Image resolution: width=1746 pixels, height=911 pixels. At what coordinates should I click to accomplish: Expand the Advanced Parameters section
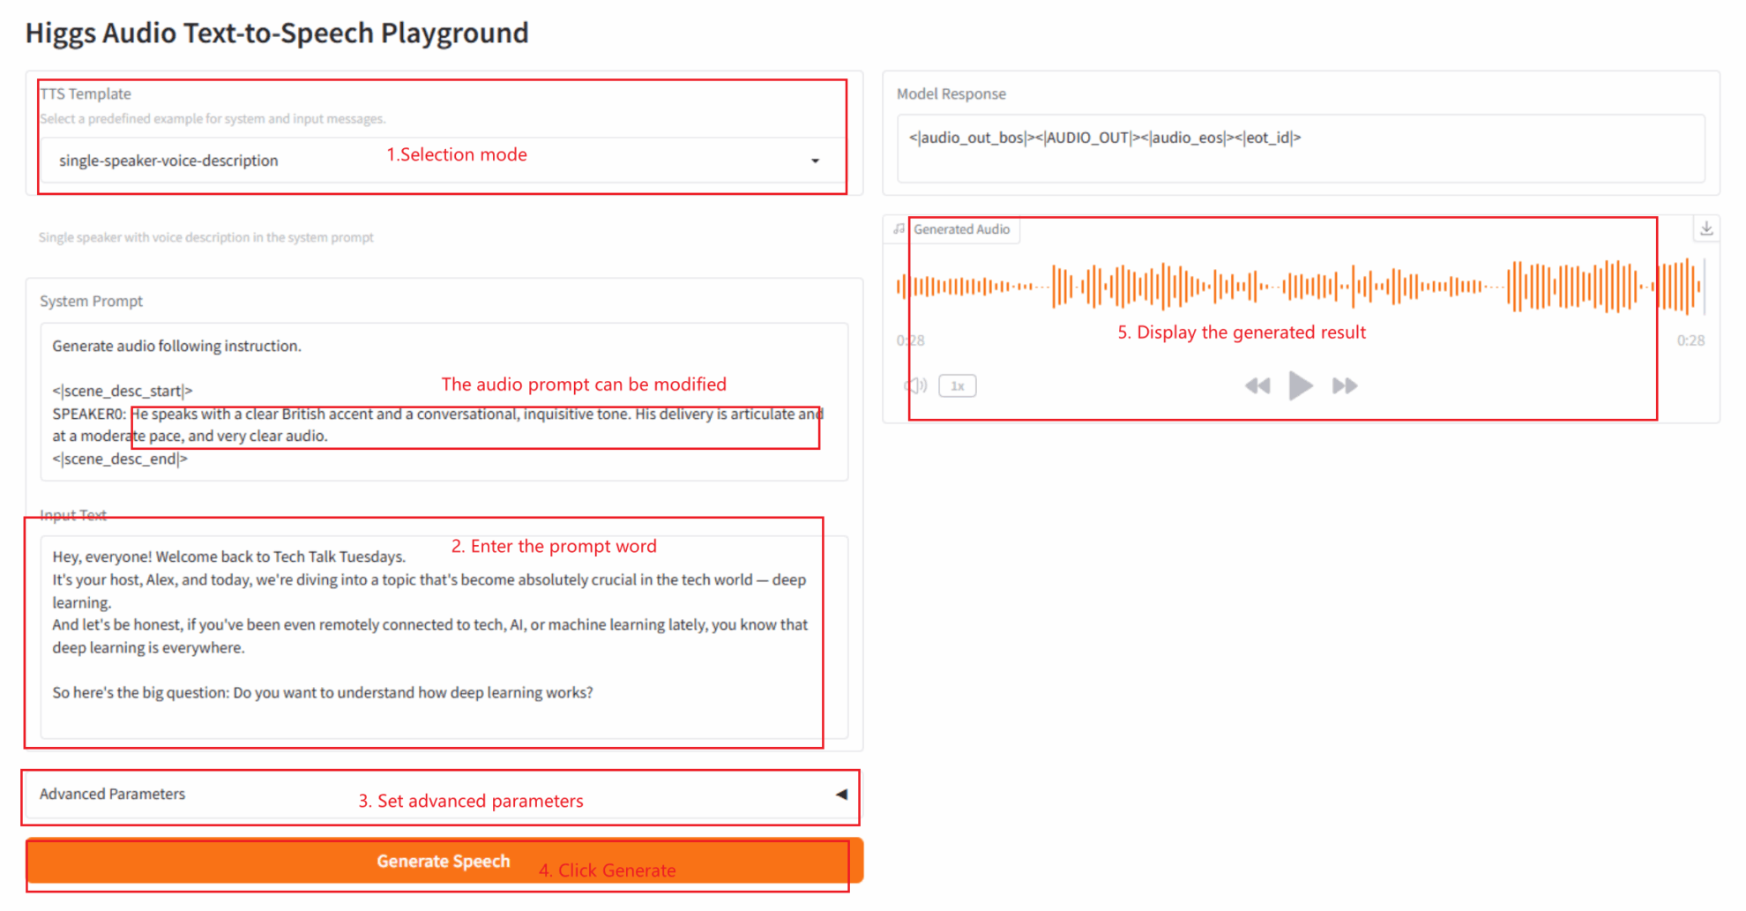tap(841, 794)
